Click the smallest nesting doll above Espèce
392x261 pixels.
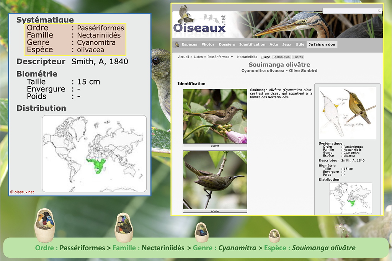click(x=274, y=235)
